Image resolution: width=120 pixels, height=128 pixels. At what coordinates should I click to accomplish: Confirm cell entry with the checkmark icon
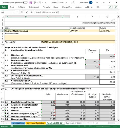pos(27,12)
